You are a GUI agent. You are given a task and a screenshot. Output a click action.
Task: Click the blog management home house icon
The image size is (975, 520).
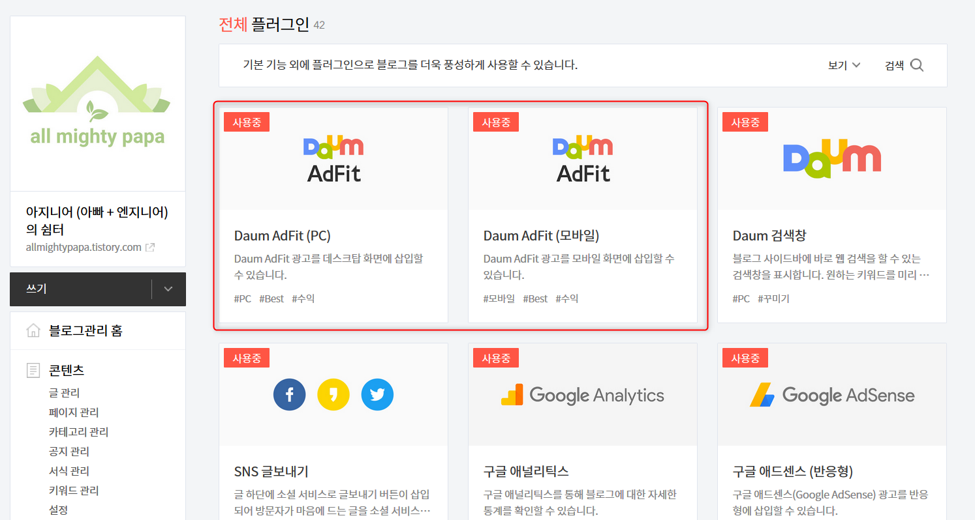coord(33,331)
